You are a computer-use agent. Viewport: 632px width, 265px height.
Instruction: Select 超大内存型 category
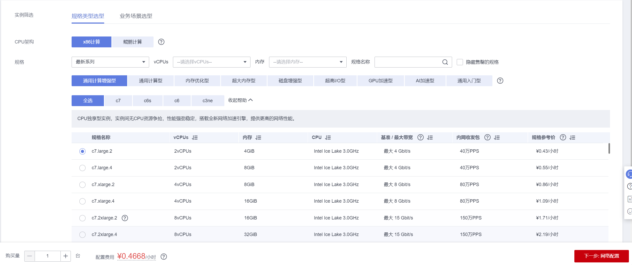click(244, 81)
